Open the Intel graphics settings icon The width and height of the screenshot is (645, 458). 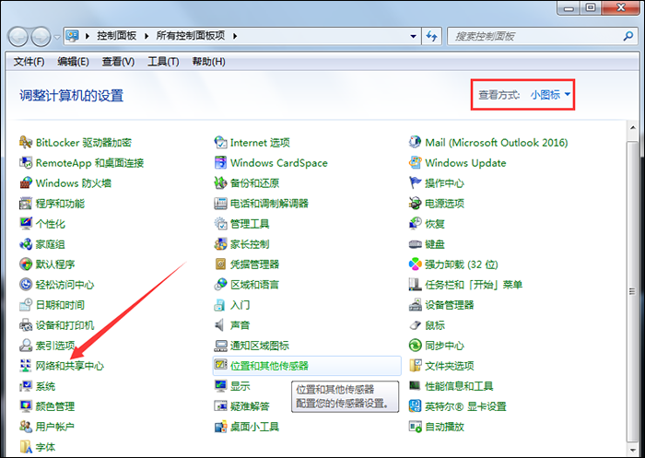click(x=416, y=406)
